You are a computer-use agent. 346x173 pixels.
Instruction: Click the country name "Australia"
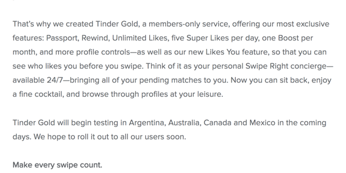coord(184,122)
